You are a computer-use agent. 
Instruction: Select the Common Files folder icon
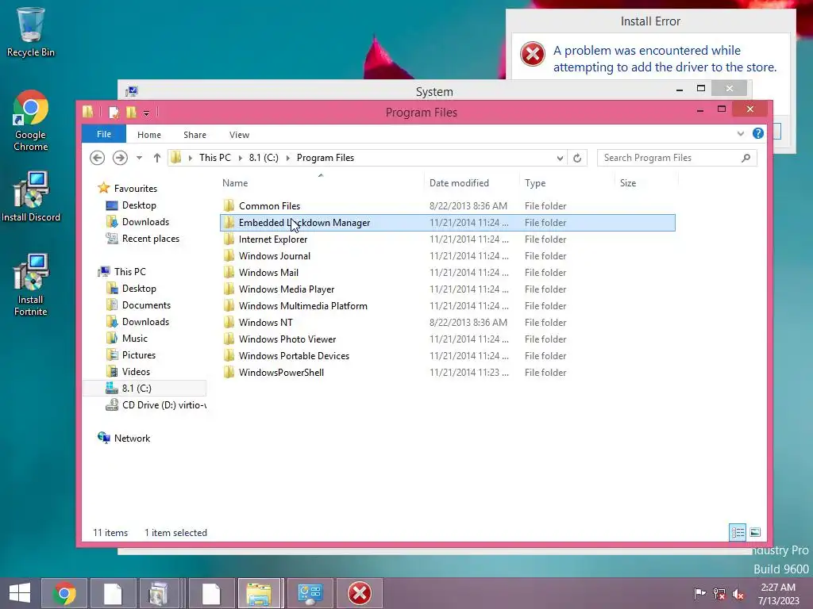[229, 205]
